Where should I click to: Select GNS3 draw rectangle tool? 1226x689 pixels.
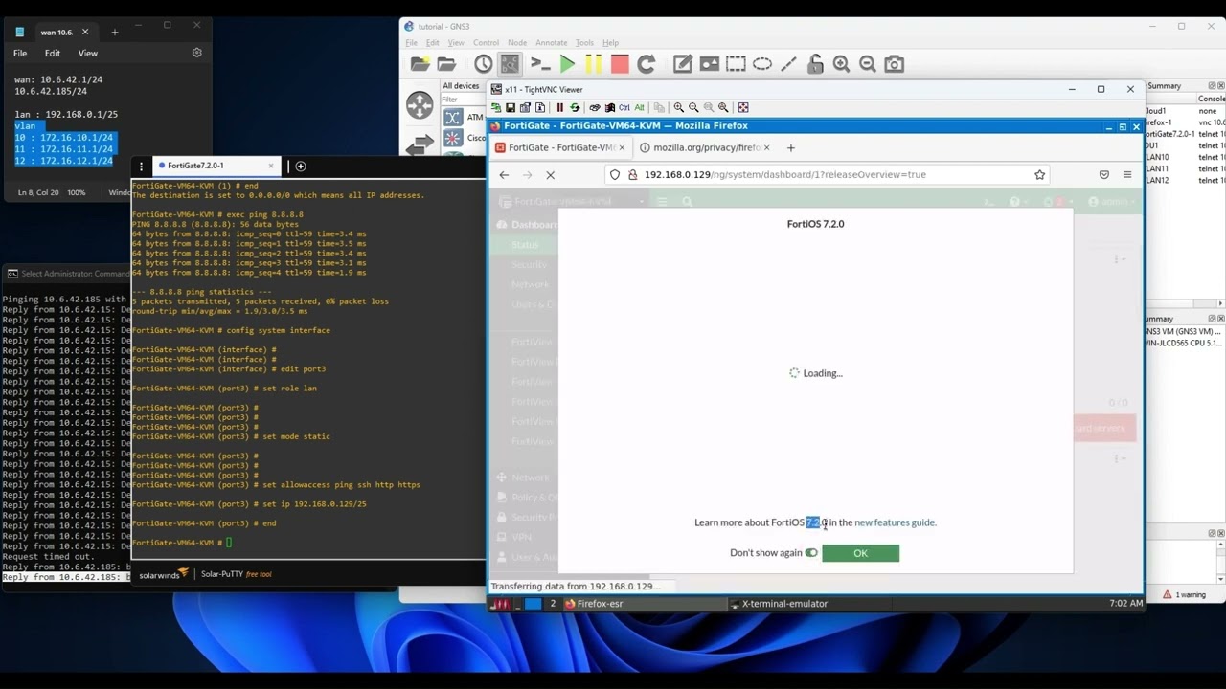[736, 64]
